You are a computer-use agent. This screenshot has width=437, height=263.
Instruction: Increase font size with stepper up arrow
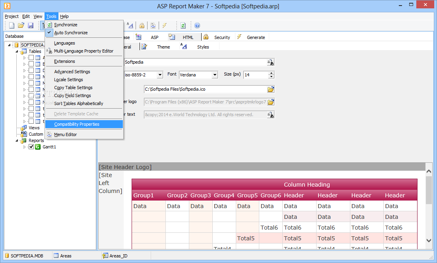[x=271, y=73]
